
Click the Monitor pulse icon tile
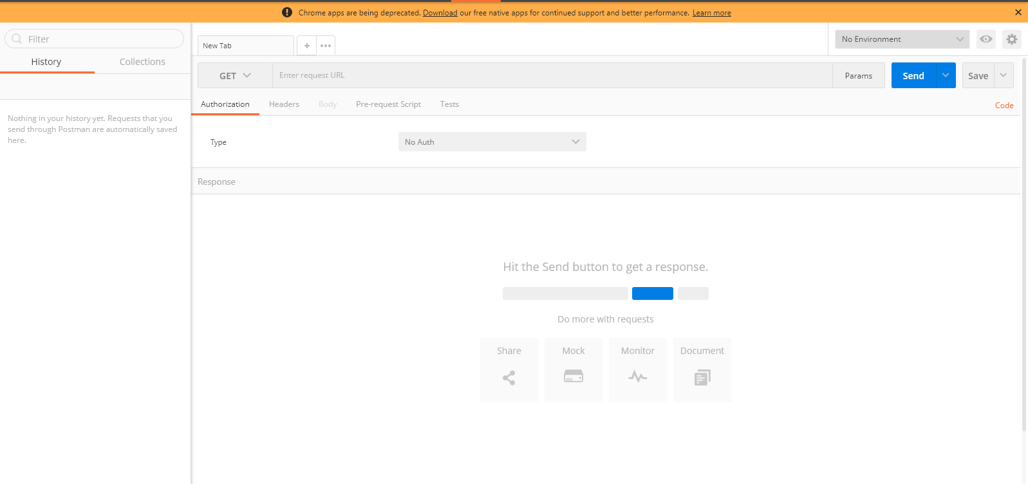pos(638,370)
